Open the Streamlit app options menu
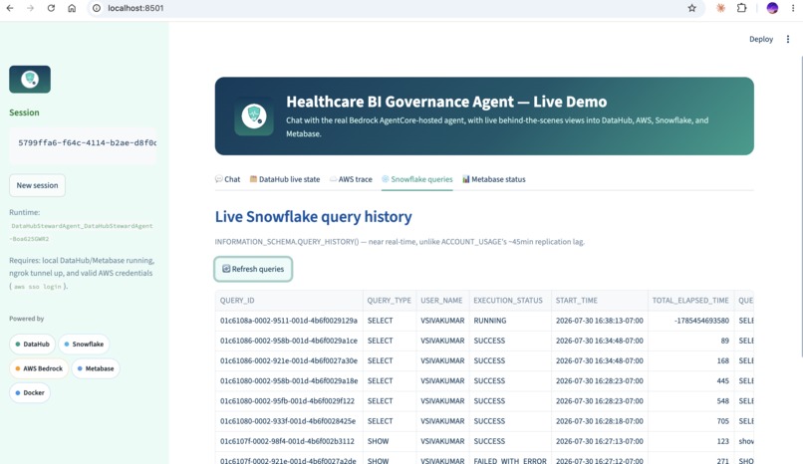Viewport: 803px width, 464px height. [788, 40]
